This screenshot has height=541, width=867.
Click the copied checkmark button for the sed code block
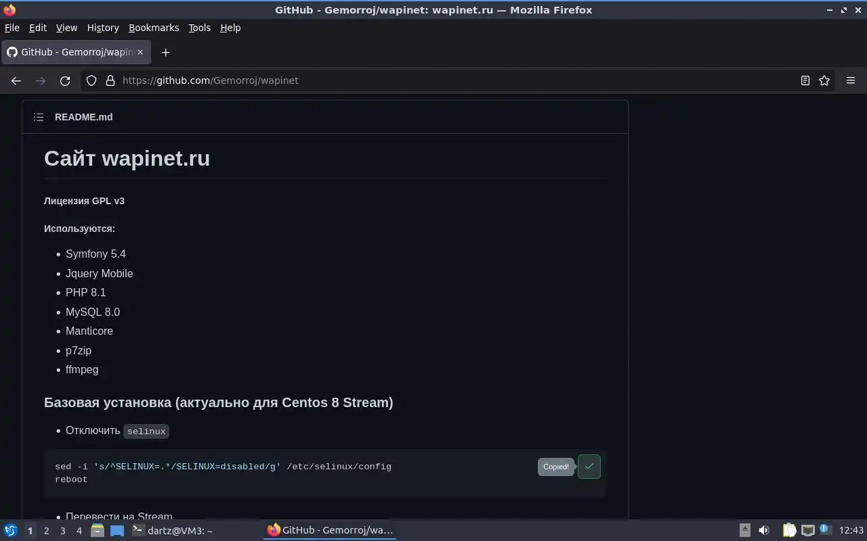[589, 467]
